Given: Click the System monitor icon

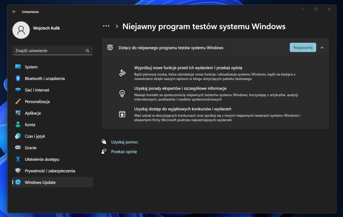Looking at the screenshot, I should tap(18, 67).
